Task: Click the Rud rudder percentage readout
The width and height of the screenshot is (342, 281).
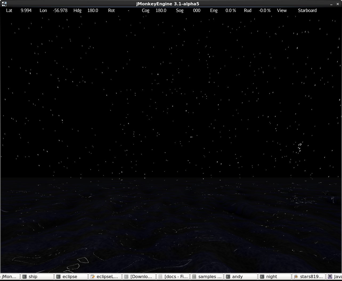Action: [x=264, y=10]
